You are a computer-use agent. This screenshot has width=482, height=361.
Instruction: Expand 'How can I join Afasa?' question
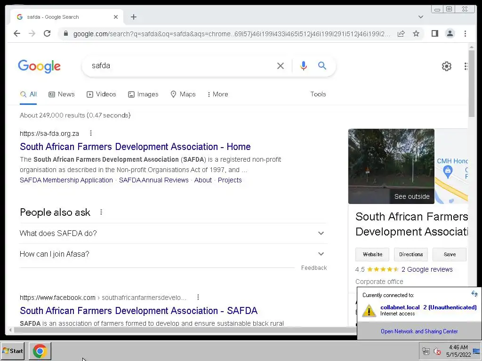coord(173,254)
